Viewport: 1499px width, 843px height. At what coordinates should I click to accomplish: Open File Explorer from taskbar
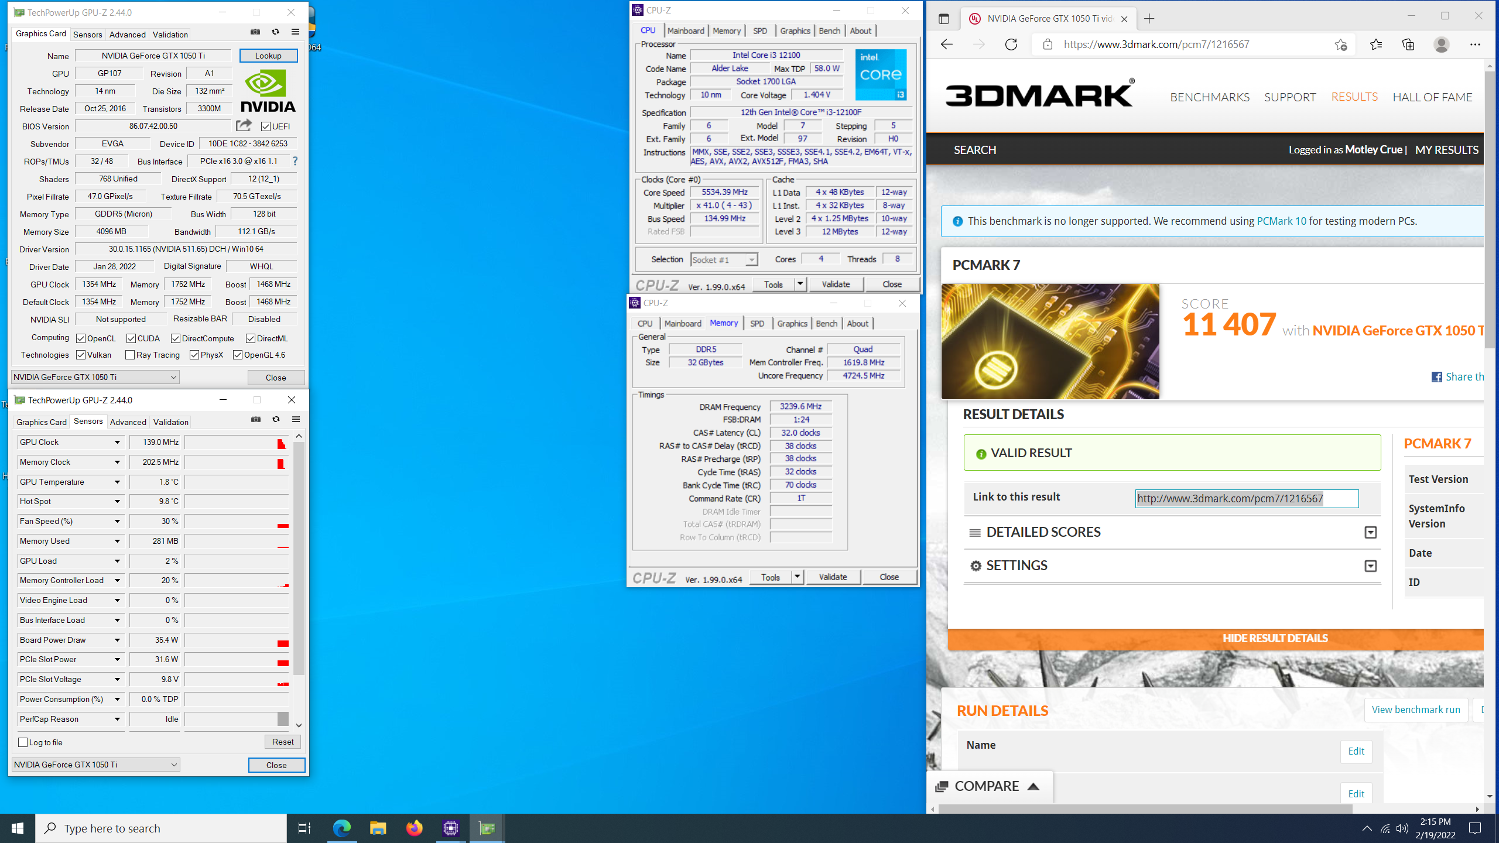tap(378, 828)
